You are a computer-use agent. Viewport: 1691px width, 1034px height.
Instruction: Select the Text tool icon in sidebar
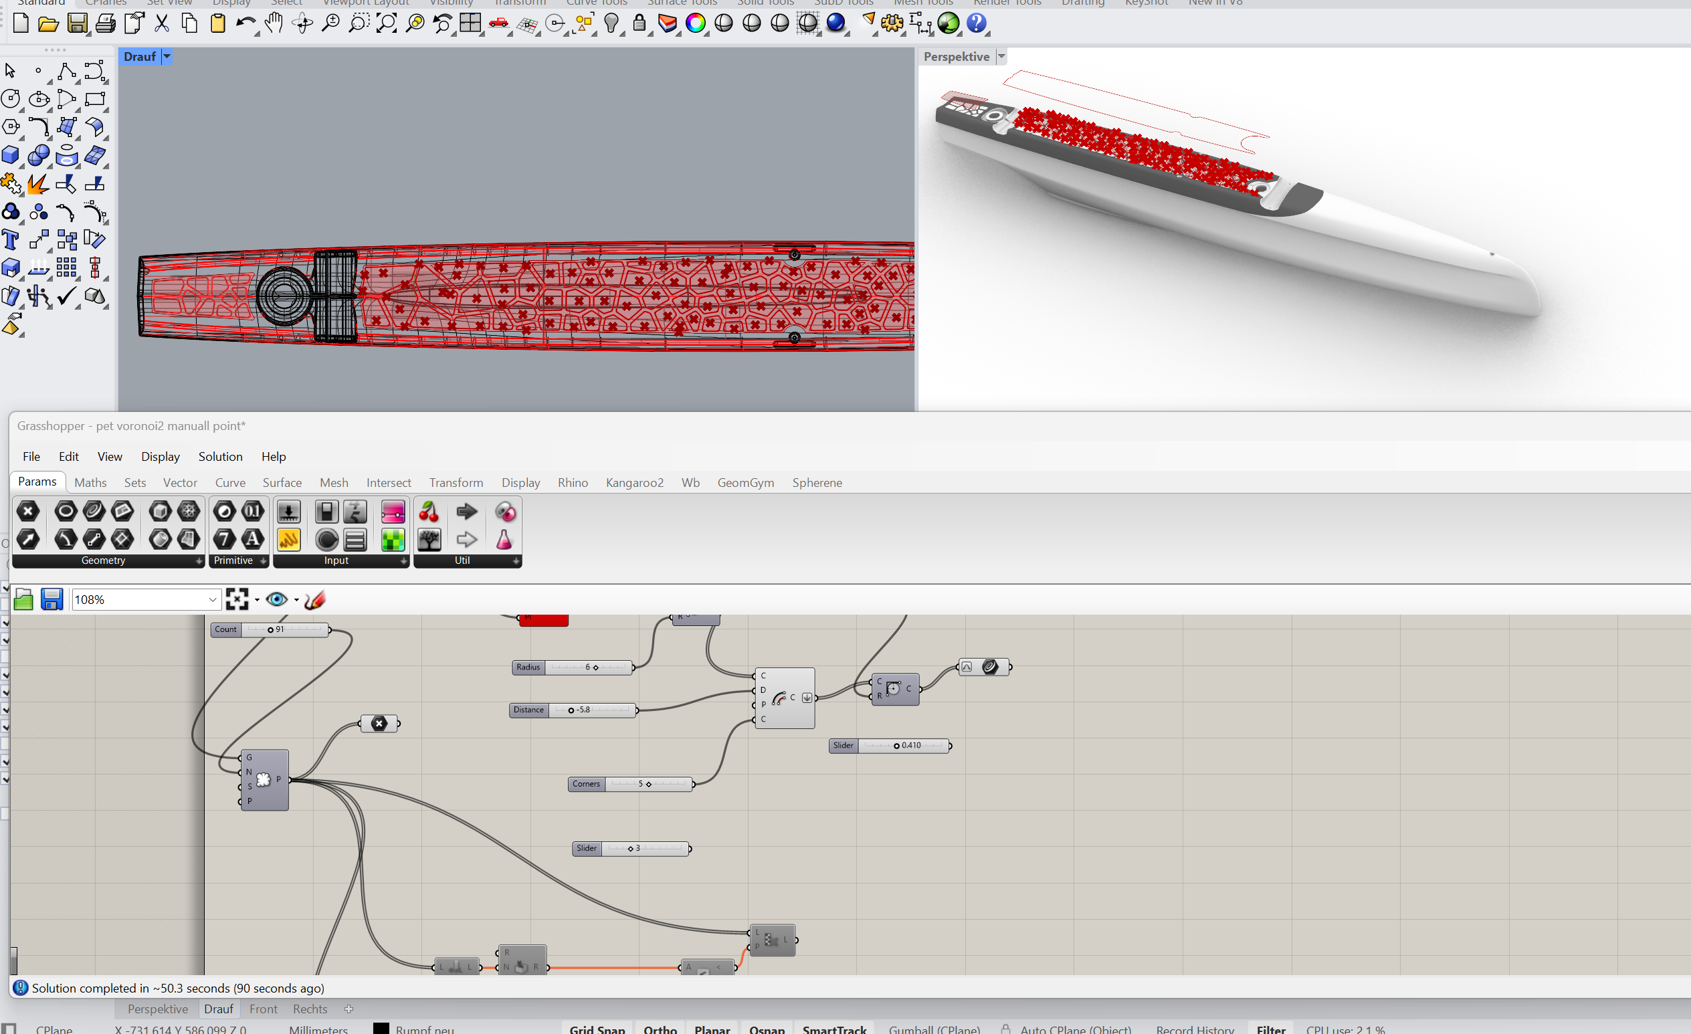(10, 240)
